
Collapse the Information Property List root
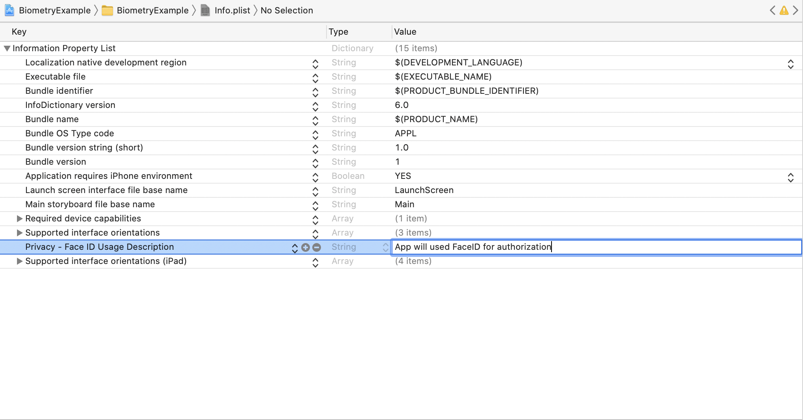[x=7, y=48]
